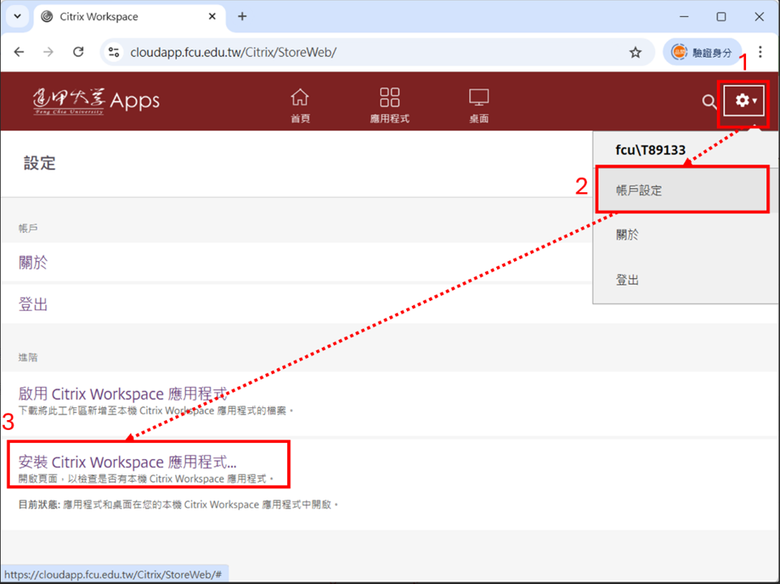The width and height of the screenshot is (780, 584).
Task: Click 啟用 Citrix Workspace 應用程式 link
Action: coord(123,394)
